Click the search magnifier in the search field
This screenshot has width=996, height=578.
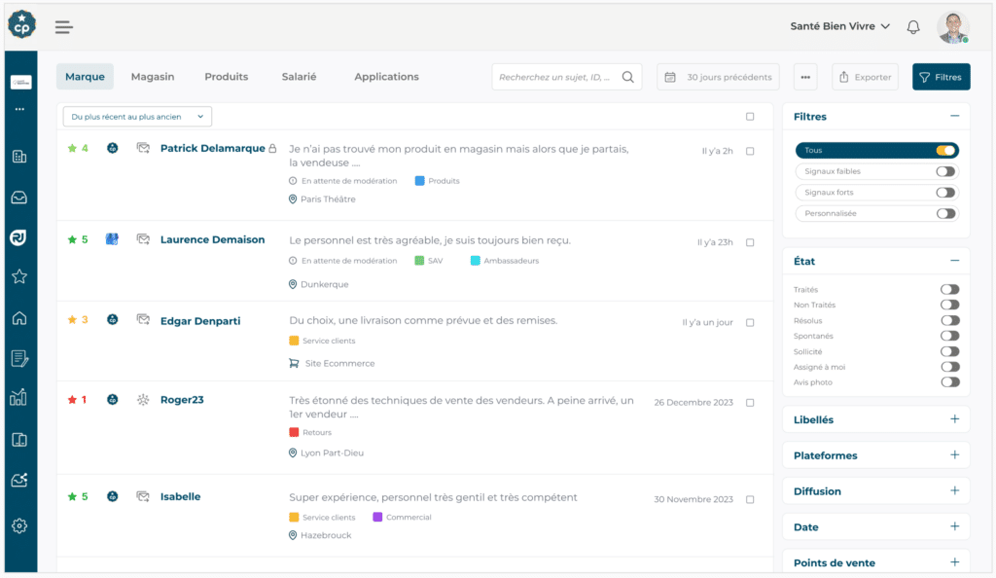[627, 76]
